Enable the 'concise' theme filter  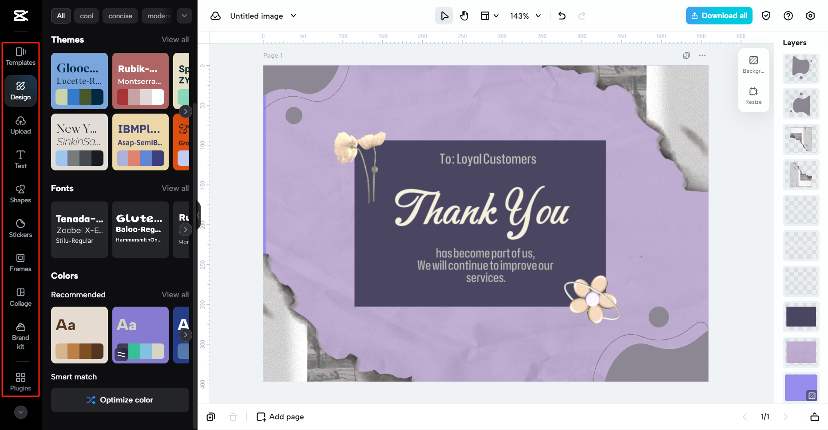pyautogui.click(x=120, y=16)
